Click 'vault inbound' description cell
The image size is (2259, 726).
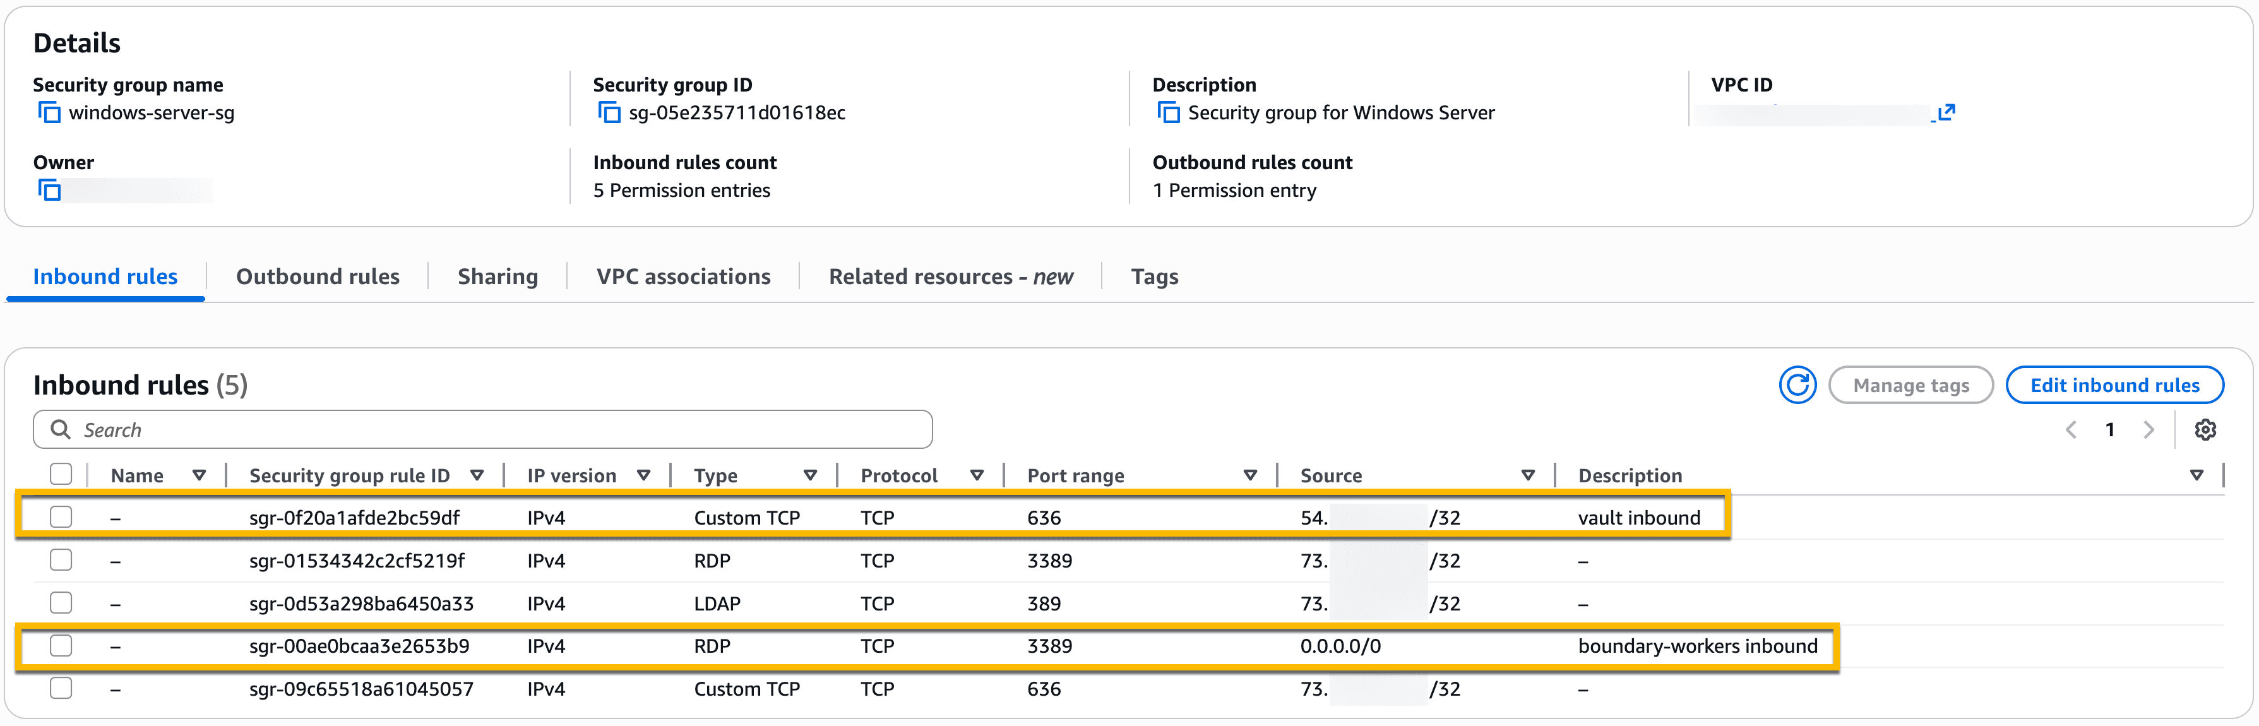[x=1639, y=517]
